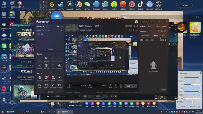
Task: Toggle the unchecked checkbox in AI Settings
Action: click(188, 107)
